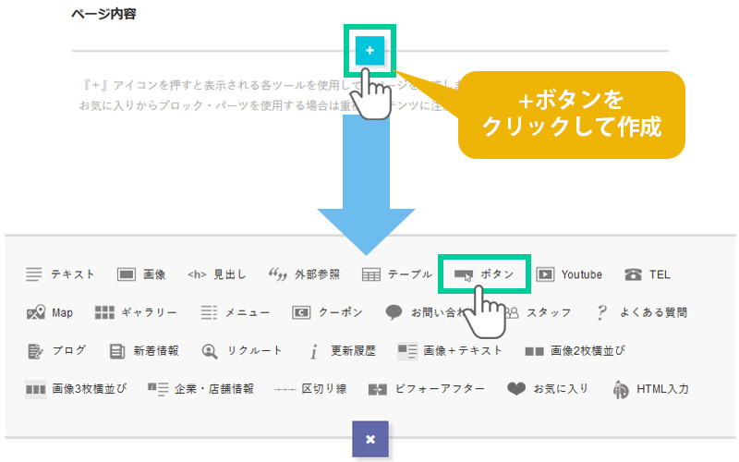Select the ボタン button tool

pyautogui.click(x=484, y=274)
